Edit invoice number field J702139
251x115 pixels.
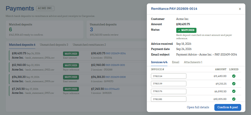tap(169, 83)
